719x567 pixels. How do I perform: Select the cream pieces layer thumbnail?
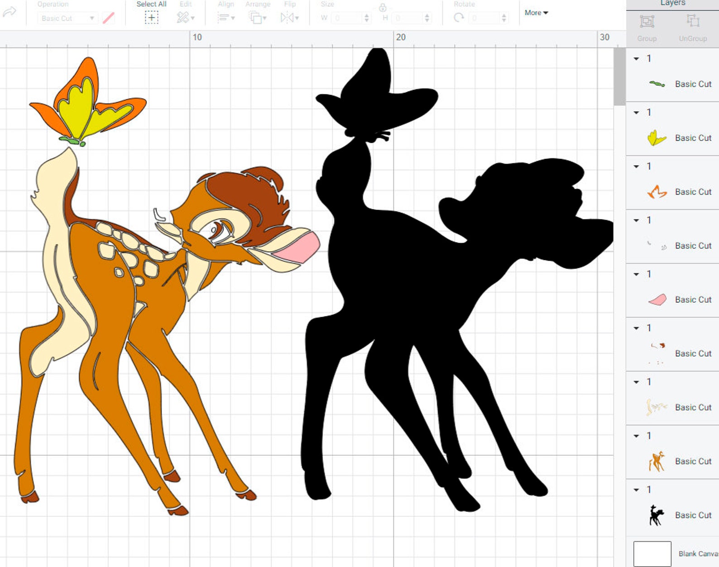pos(657,407)
